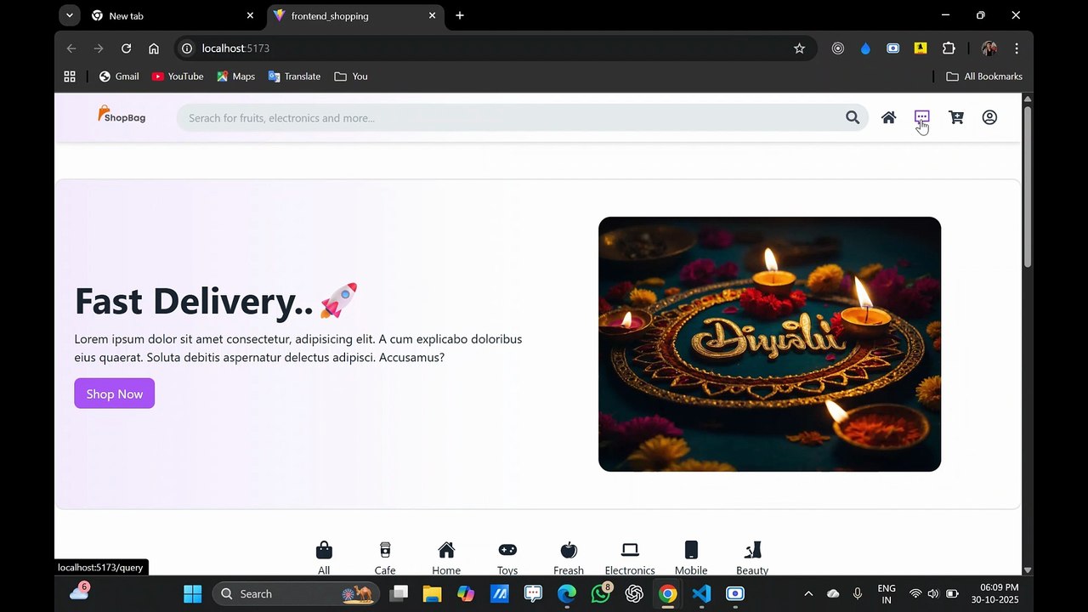Select the Mobile category icon
This screenshot has width=1088, height=612.
[691, 550]
